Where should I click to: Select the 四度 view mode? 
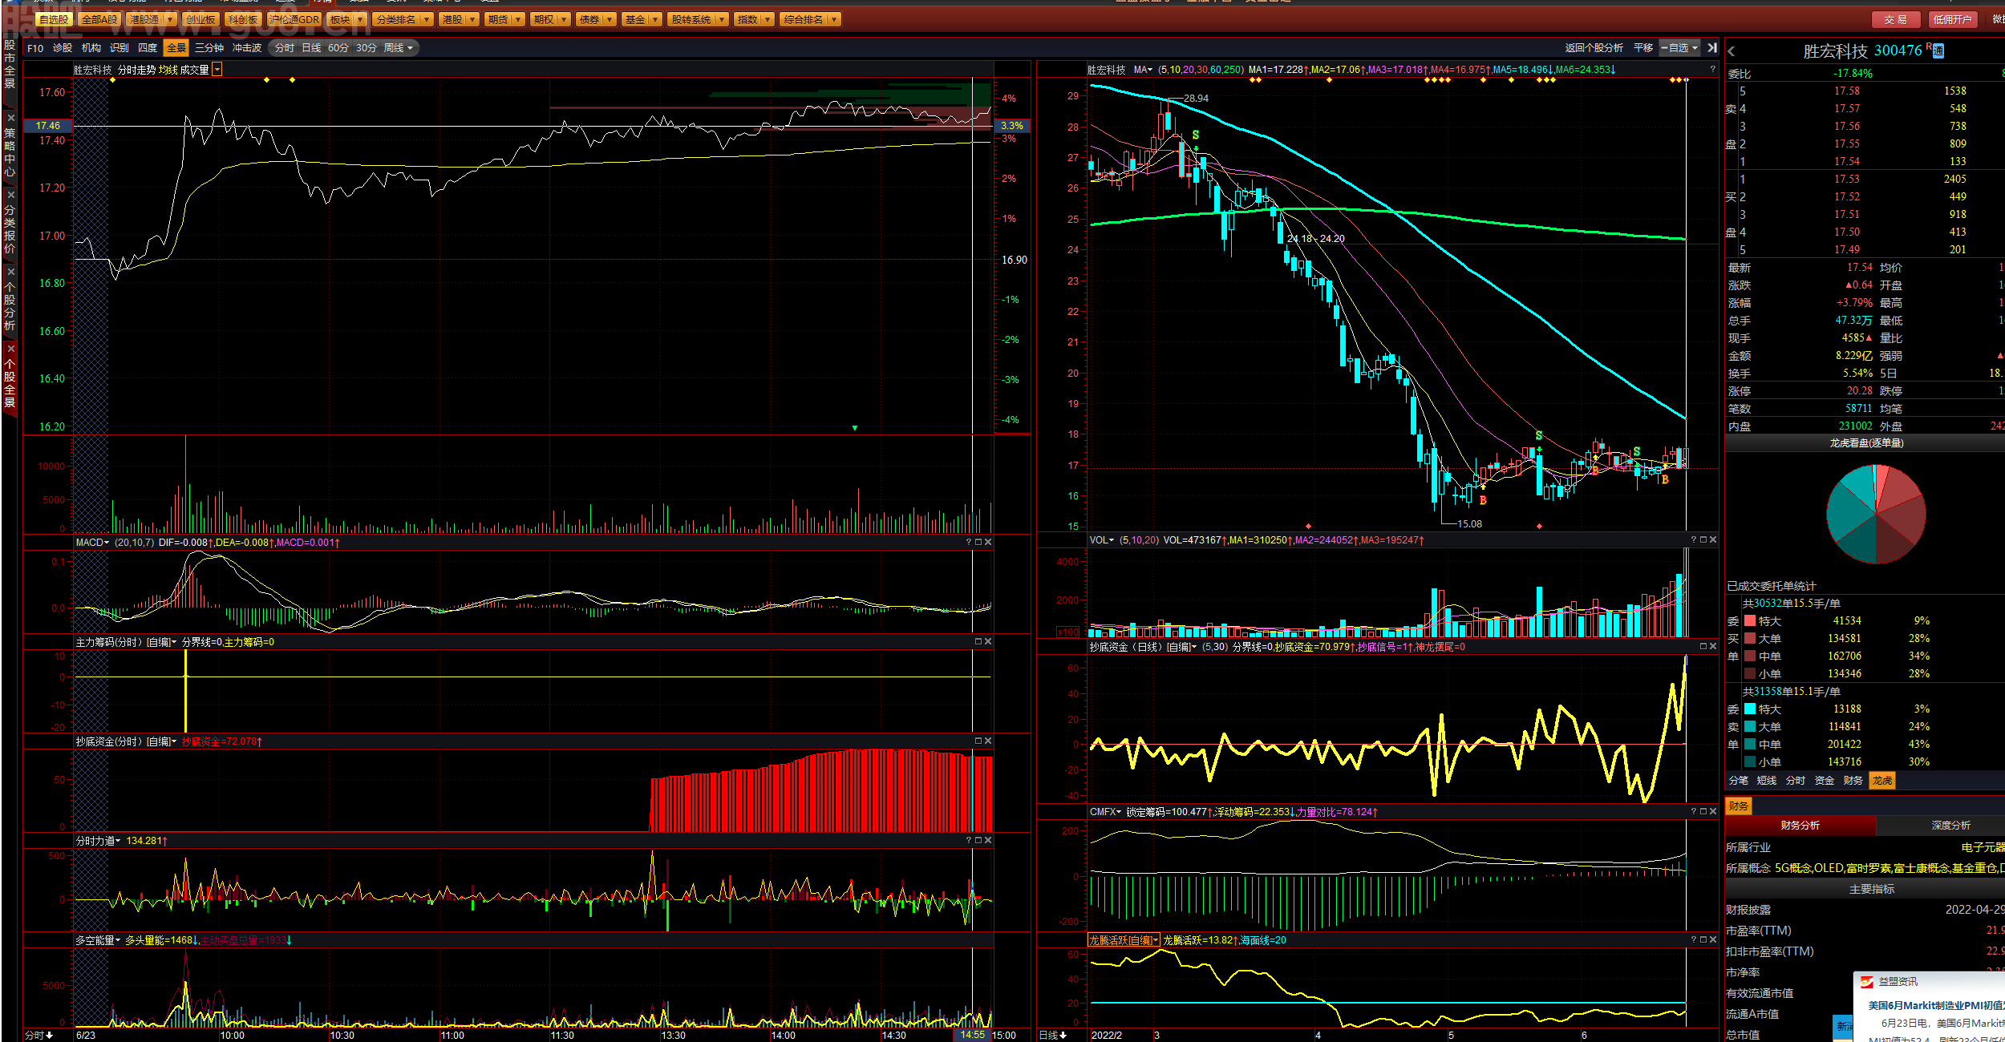(x=148, y=48)
